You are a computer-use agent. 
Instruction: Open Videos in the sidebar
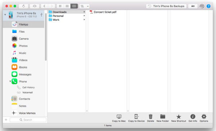pyautogui.click(x=23, y=60)
